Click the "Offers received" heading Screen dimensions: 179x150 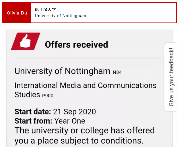coord(76,44)
